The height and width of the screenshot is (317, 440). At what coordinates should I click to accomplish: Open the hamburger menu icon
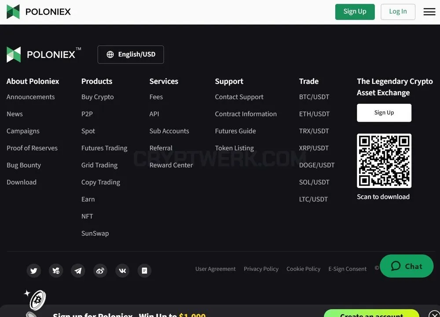click(x=429, y=12)
